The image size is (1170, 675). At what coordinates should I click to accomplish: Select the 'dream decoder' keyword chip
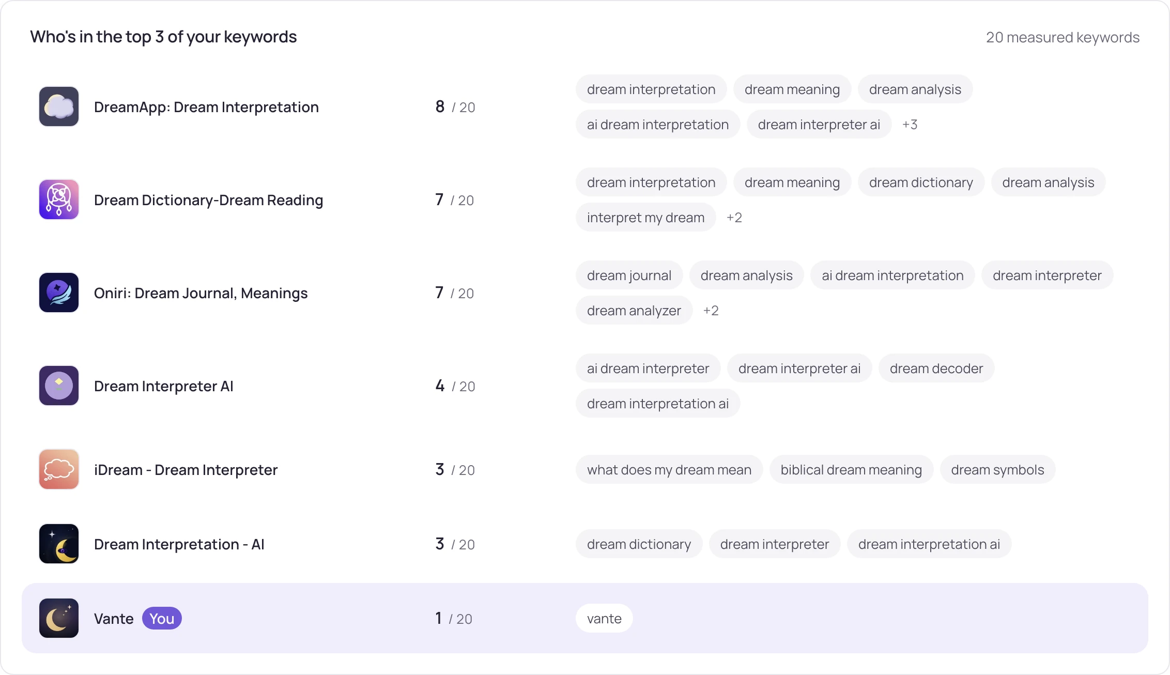tap(936, 368)
